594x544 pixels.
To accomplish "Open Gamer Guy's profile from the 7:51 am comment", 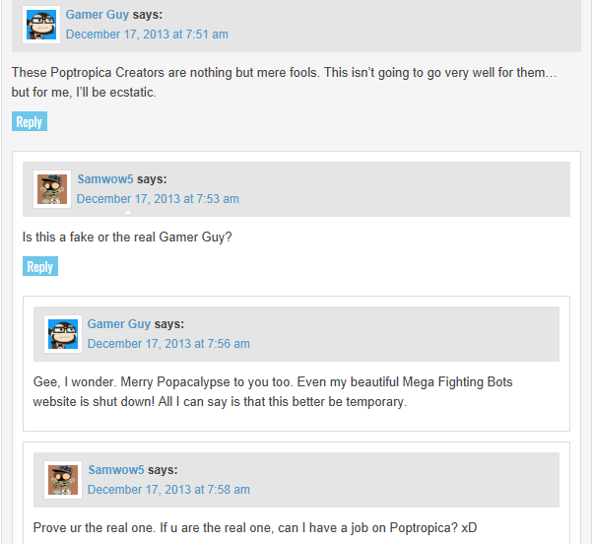I will pos(97,15).
